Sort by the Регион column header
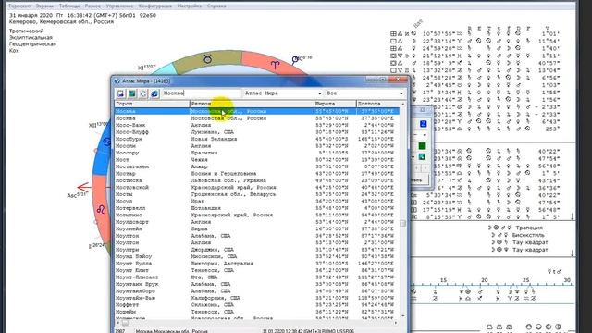Image resolution: width=592 pixels, height=333 pixels. 252,104
